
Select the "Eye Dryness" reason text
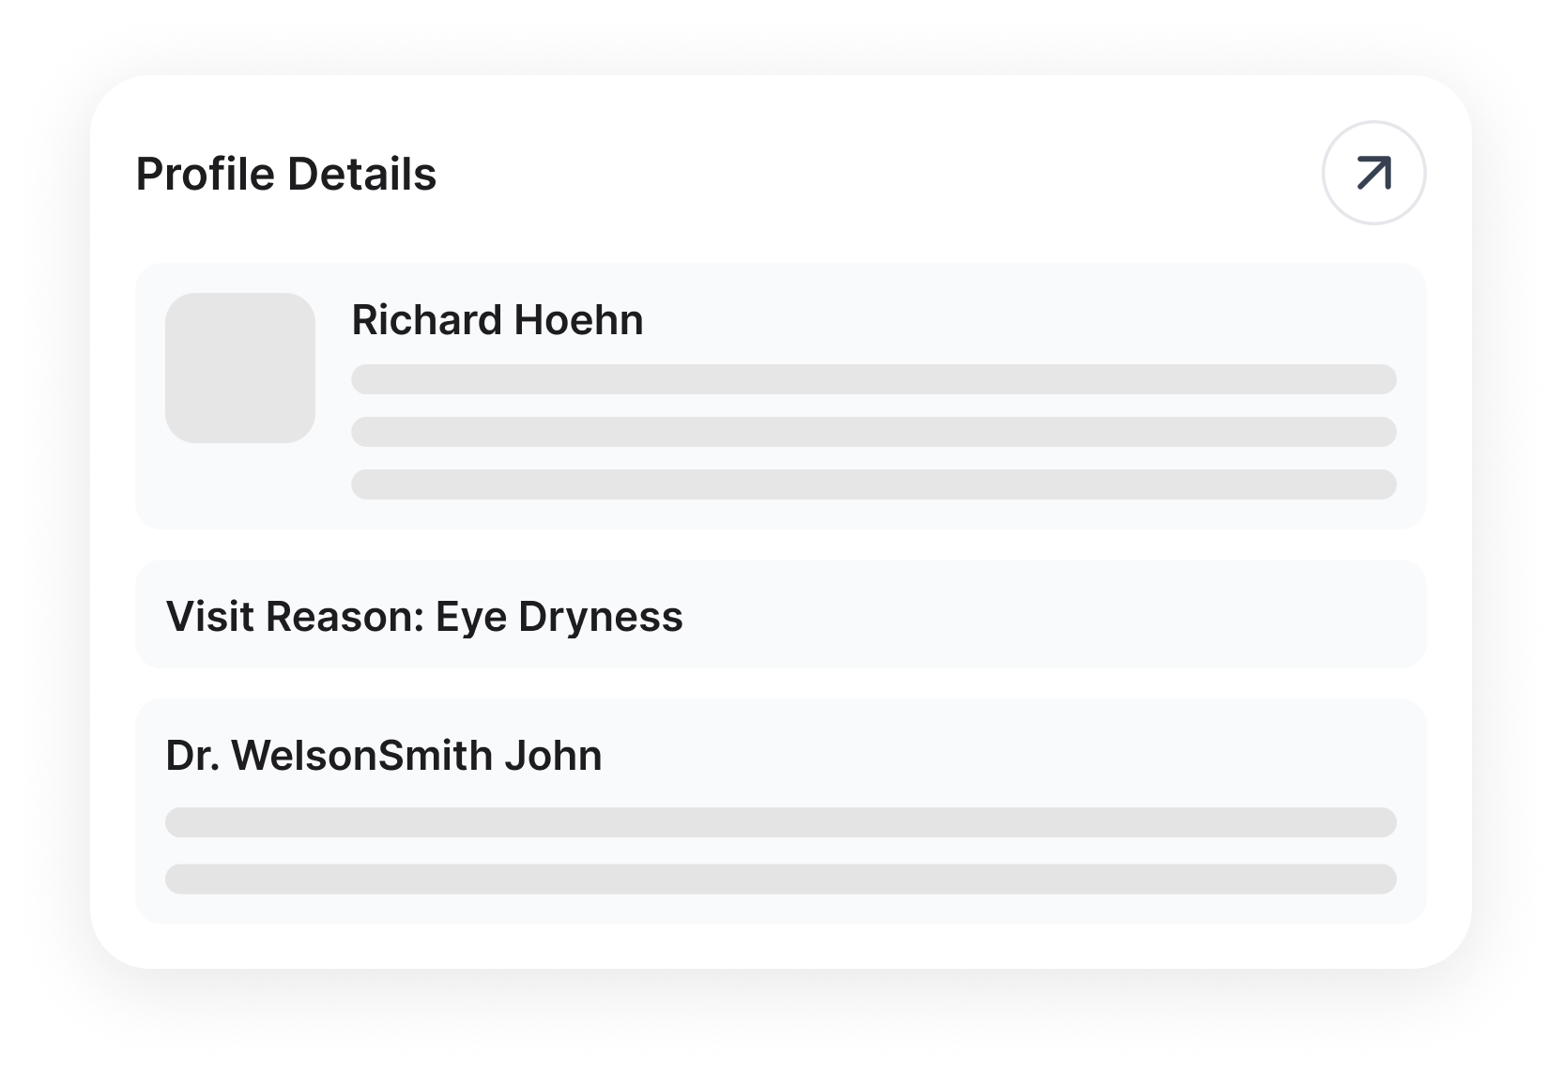pos(559,617)
